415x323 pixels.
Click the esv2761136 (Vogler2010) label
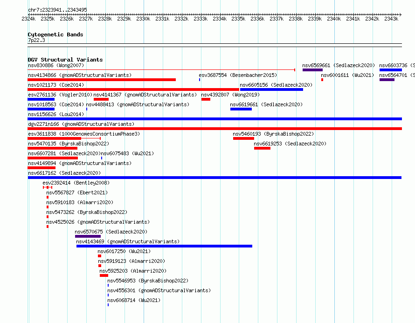coord(60,95)
